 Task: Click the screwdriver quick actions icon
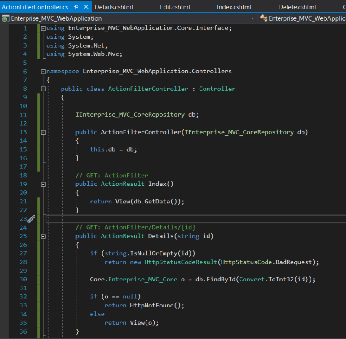tap(31, 219)
